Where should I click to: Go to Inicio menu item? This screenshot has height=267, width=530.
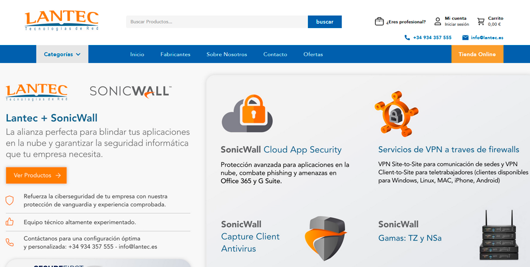click(137, 55)
